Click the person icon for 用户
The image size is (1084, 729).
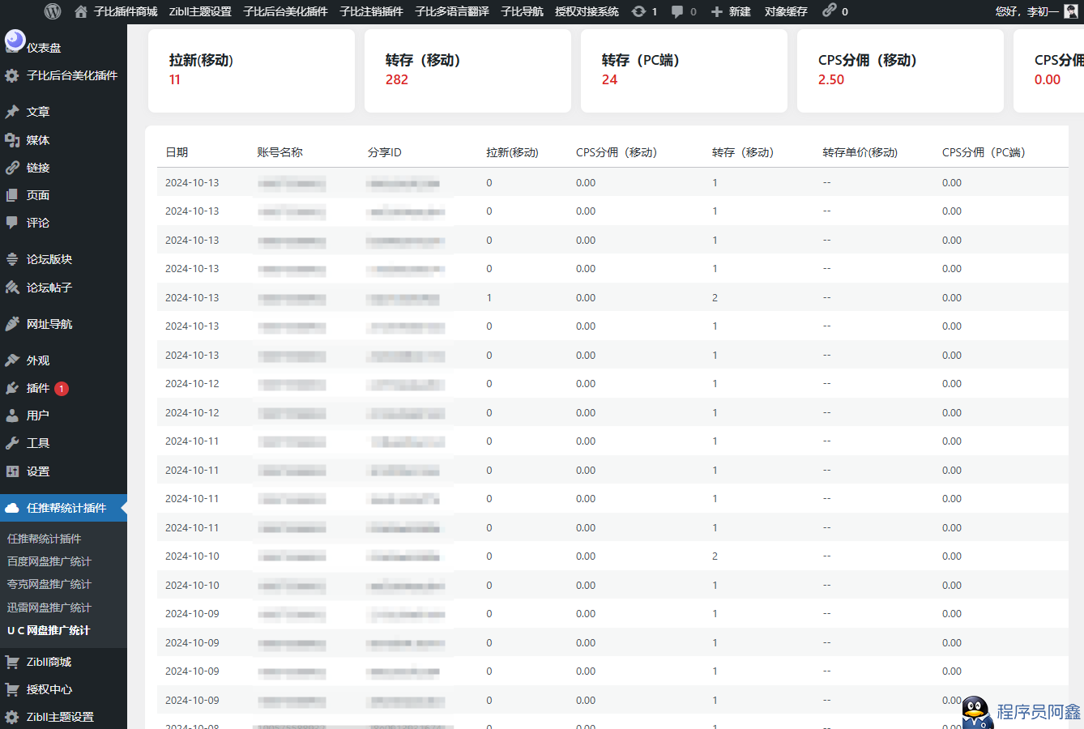point(12,416)
